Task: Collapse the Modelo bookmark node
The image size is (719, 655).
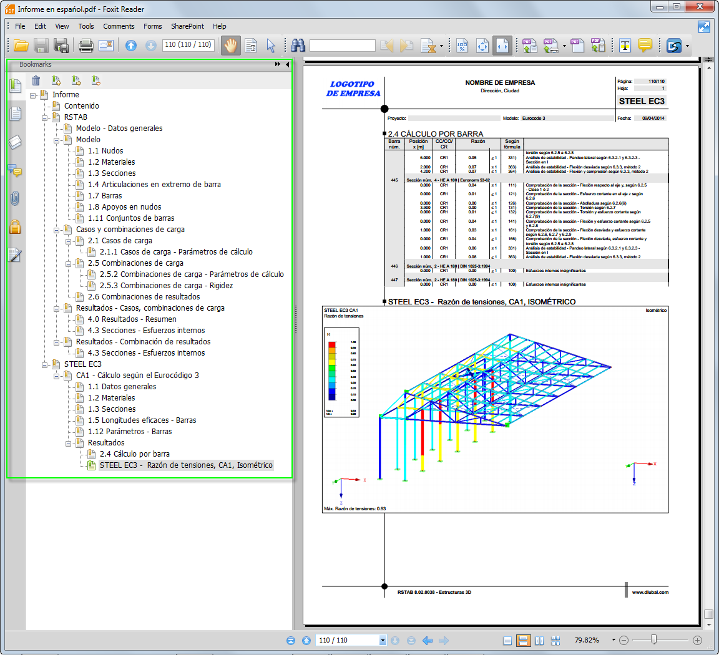Action: point(56,140)
